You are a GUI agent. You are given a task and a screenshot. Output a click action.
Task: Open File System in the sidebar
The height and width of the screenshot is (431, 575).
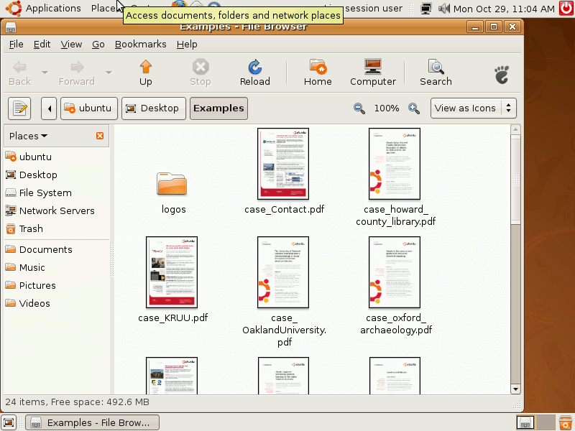(x=38, y=193)
